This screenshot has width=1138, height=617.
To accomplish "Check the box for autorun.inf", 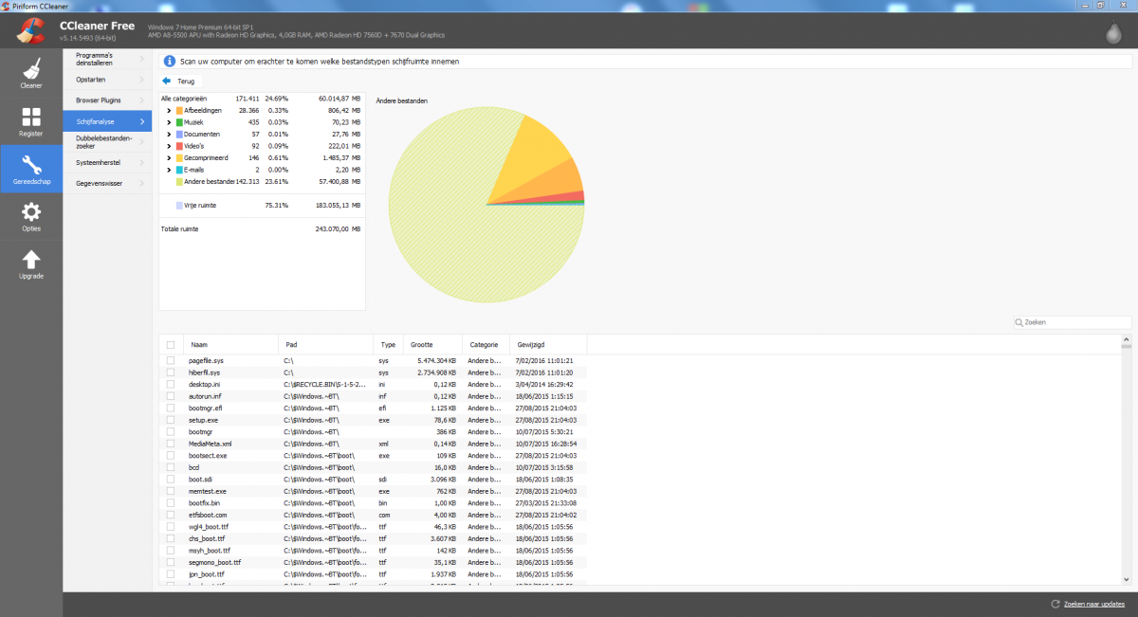I will pyautogui.click(x=171, y=396).
